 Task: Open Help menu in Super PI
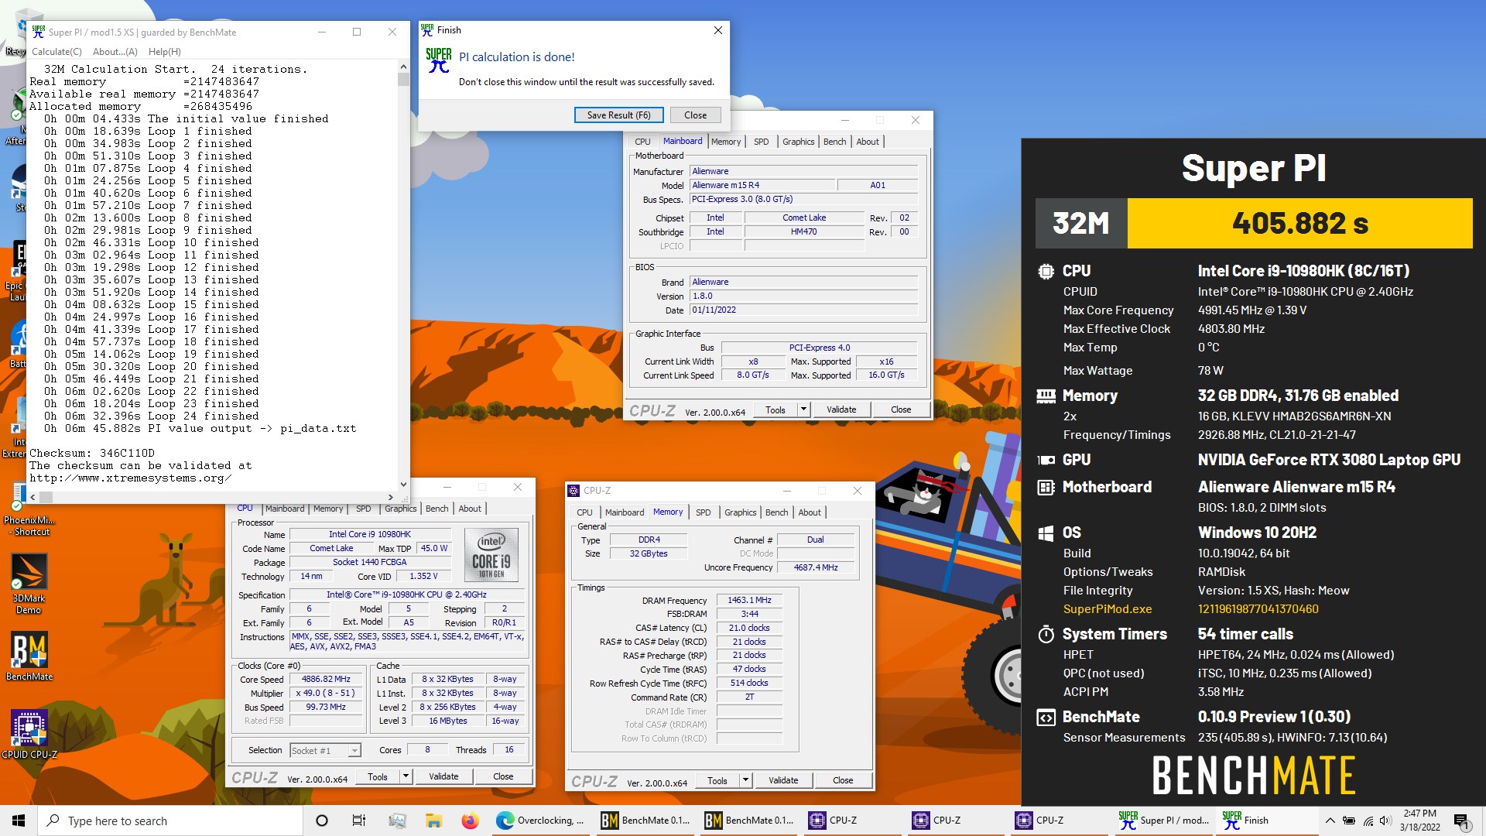[164, 52]
